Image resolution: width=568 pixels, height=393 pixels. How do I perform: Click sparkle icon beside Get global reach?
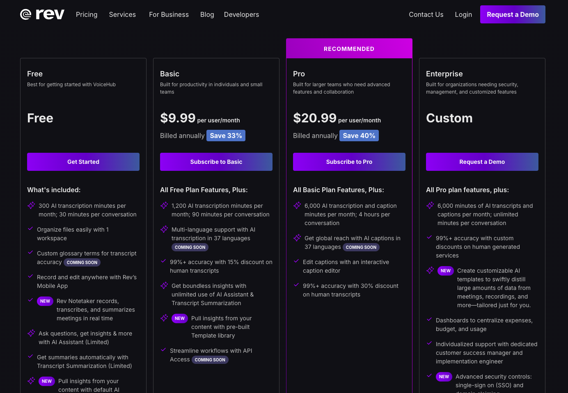pyautogui.click(x=297, y=238)
